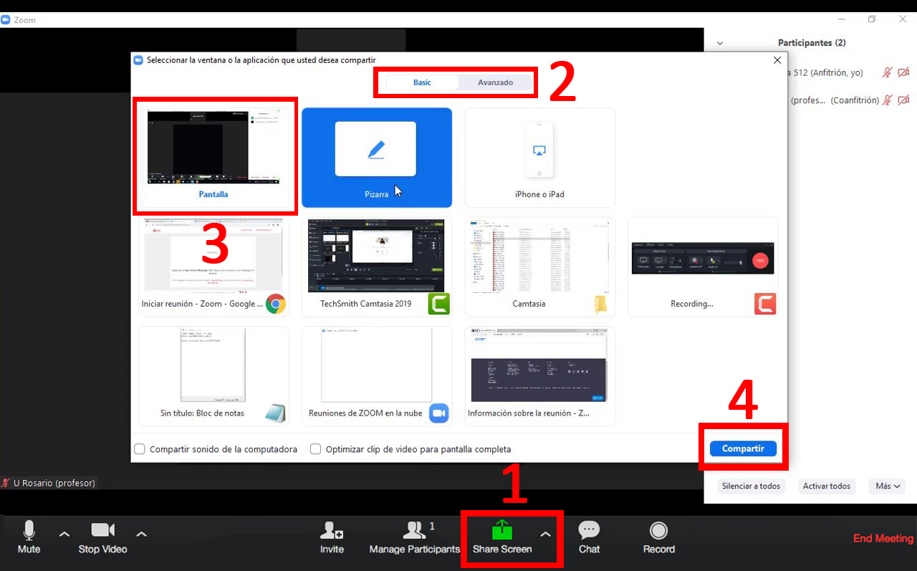Screen dimensions: 917x571
Task: Open Manage Participants panel
Action: tap(414, 537)
